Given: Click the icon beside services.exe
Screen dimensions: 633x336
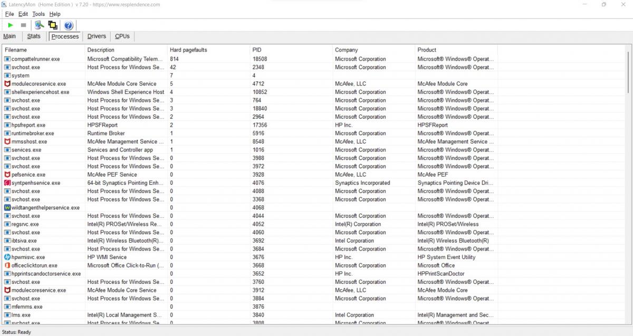Looking at the screenshot, I should 7,150.
